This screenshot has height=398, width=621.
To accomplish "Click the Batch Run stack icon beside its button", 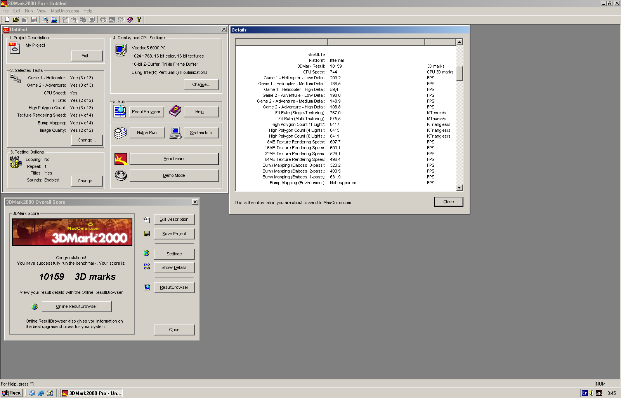I will click(x=120, y=133).
